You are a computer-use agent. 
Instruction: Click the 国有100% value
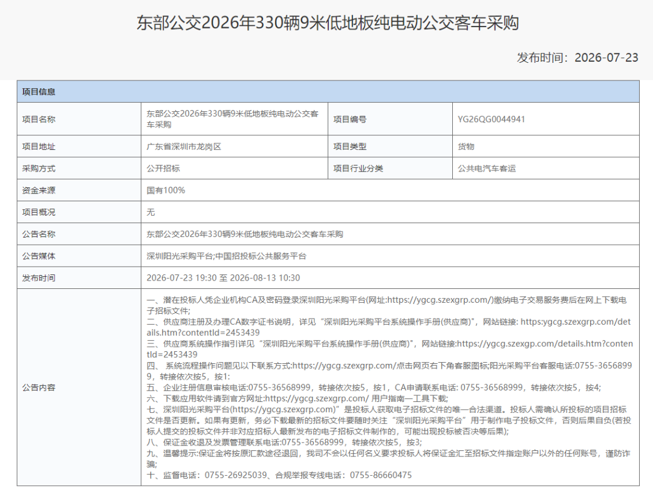click(166, 190)
